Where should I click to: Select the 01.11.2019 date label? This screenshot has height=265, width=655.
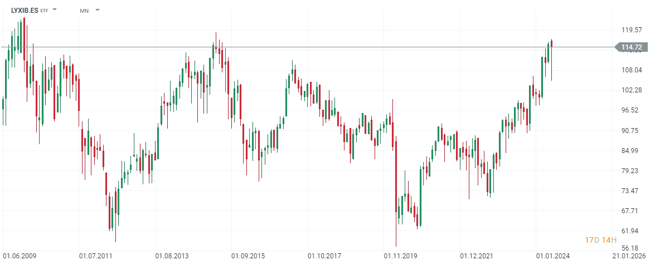pyautogui.click(x=400, y=256)
